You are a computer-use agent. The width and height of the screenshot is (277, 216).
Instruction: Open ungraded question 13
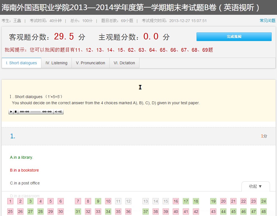tap(146, 201)
